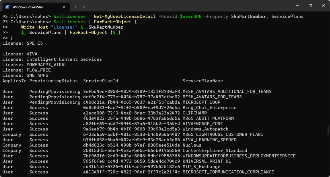Click the Bing_Chat_Enterprise plan name
This screenshot has height=177, width=330.
[209, 108]
